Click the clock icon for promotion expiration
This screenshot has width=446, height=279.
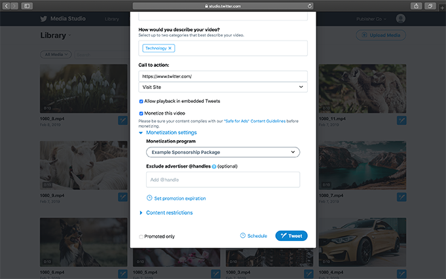tap(149, 198)
